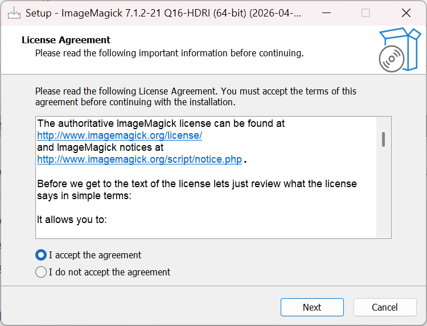The width and height of the screenshot is (427, 326).
Task: Click the installer icon in the title bar
Action: pos(15,13)
